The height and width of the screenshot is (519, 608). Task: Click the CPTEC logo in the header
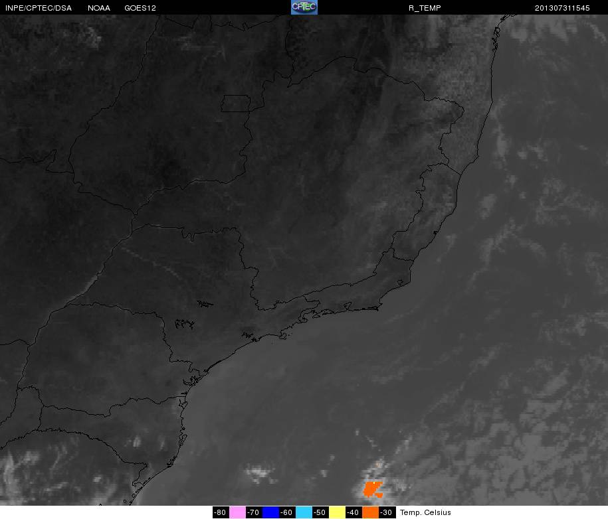click(304, 7)
